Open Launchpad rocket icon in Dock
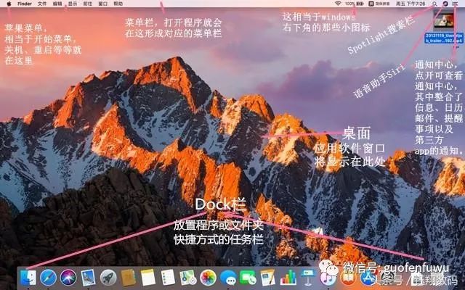The height and width of the screenshot is (290, 465). (109, 278)
